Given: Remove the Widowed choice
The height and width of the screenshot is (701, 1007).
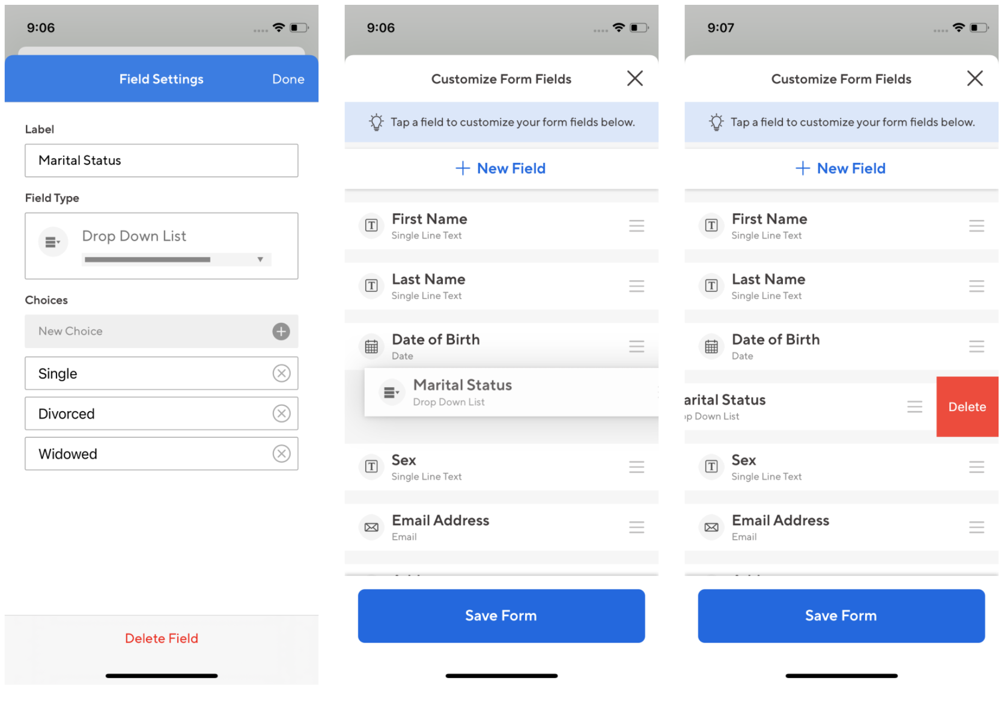Looking at the screenshot, I should (281, 454).
